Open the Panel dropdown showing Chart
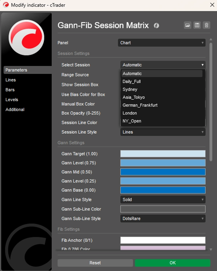The width and height of the screenshot is (217, 271). click(x=162, y=43)
